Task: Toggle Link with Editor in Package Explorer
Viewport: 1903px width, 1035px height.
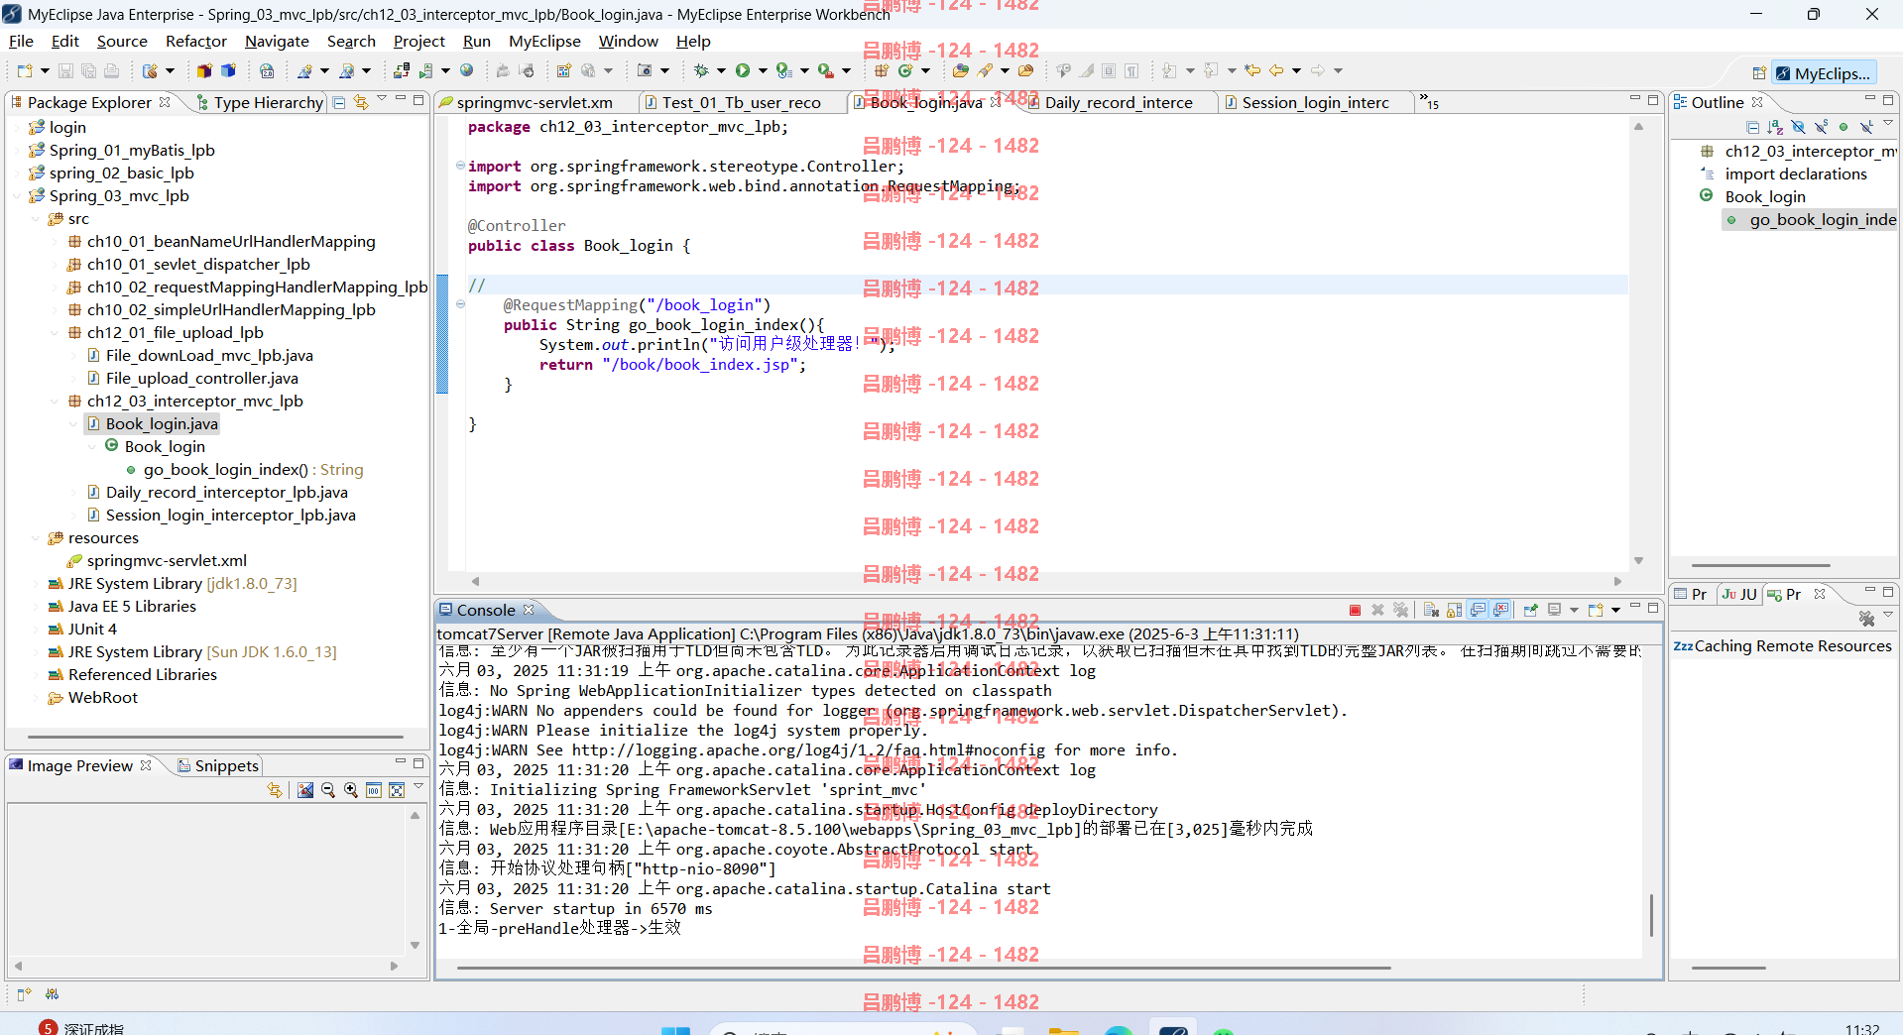Action: [x=361, y=102]
